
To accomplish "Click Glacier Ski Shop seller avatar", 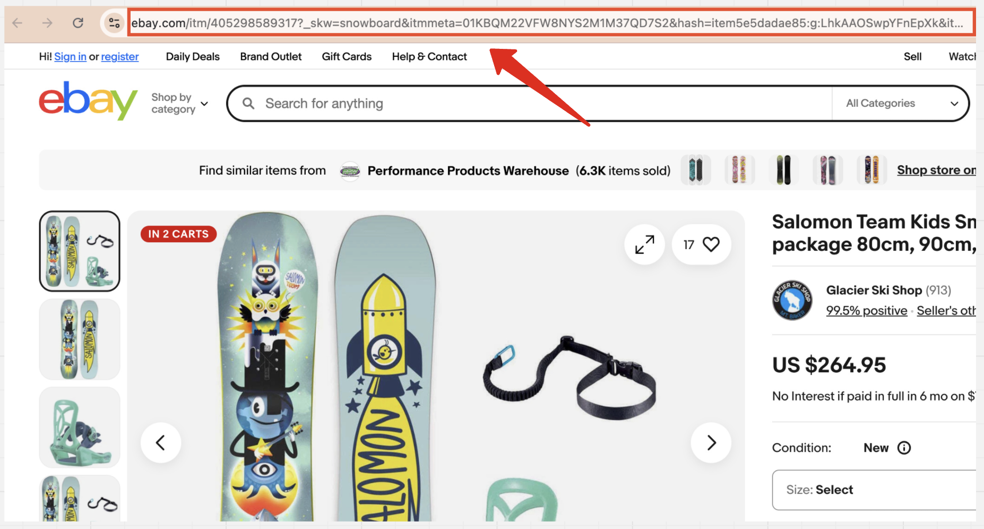I will (792, 300).
